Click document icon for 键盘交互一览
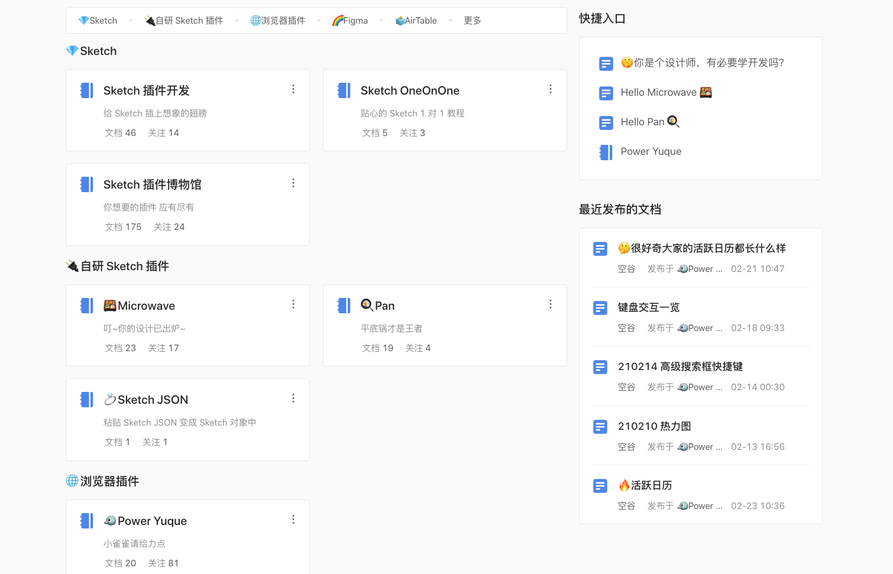 pyautogui.click(x=600, y=308)
